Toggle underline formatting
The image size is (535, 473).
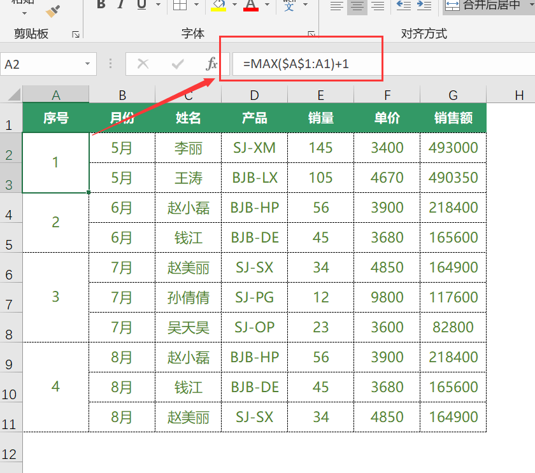[141, 4]
